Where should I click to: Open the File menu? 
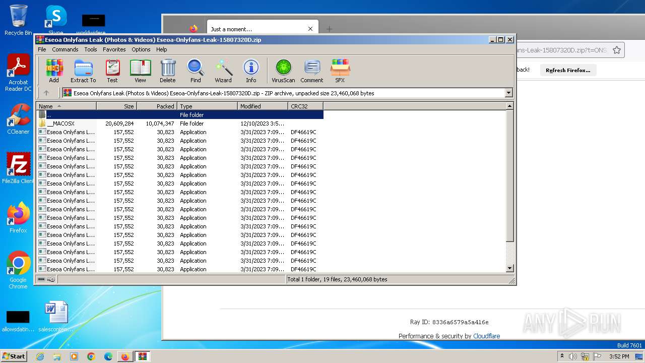(x=42, y=49)
